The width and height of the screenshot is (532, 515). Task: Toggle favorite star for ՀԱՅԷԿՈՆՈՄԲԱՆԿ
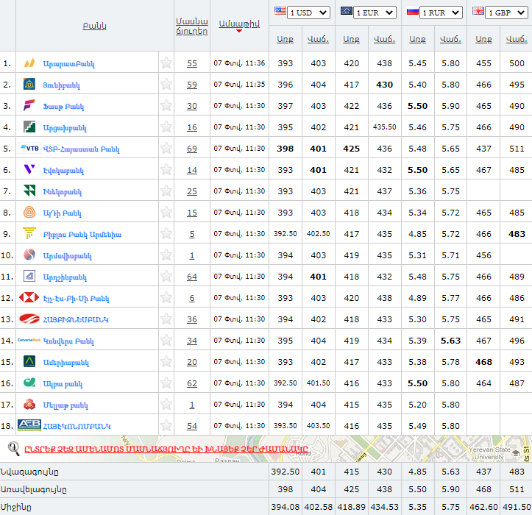click(x=166, y=425)
